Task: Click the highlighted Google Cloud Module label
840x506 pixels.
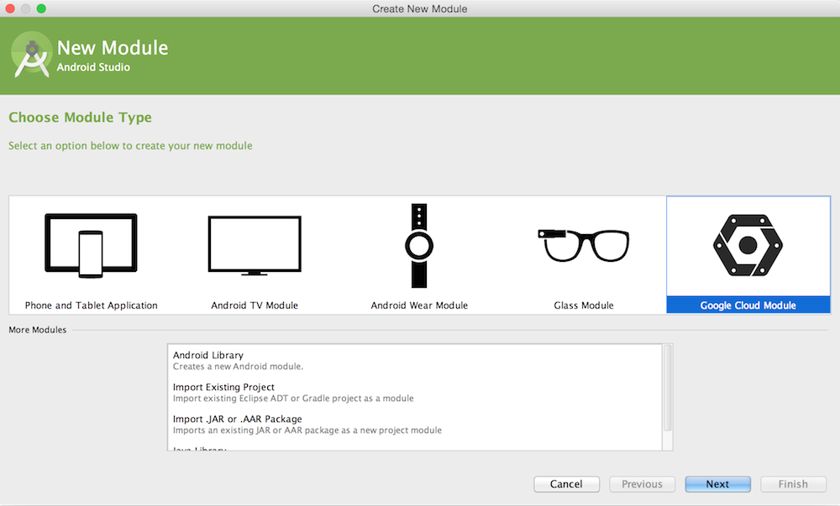Action: [x=748, y=305]
